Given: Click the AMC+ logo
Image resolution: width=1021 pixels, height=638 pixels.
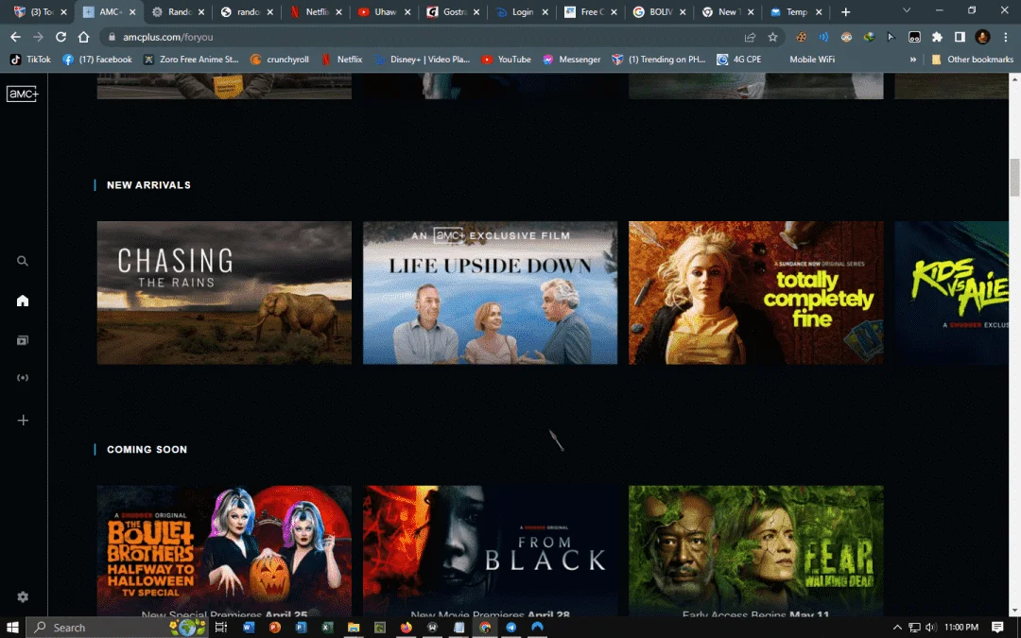Looking at the screenshot, I should 23,94.
